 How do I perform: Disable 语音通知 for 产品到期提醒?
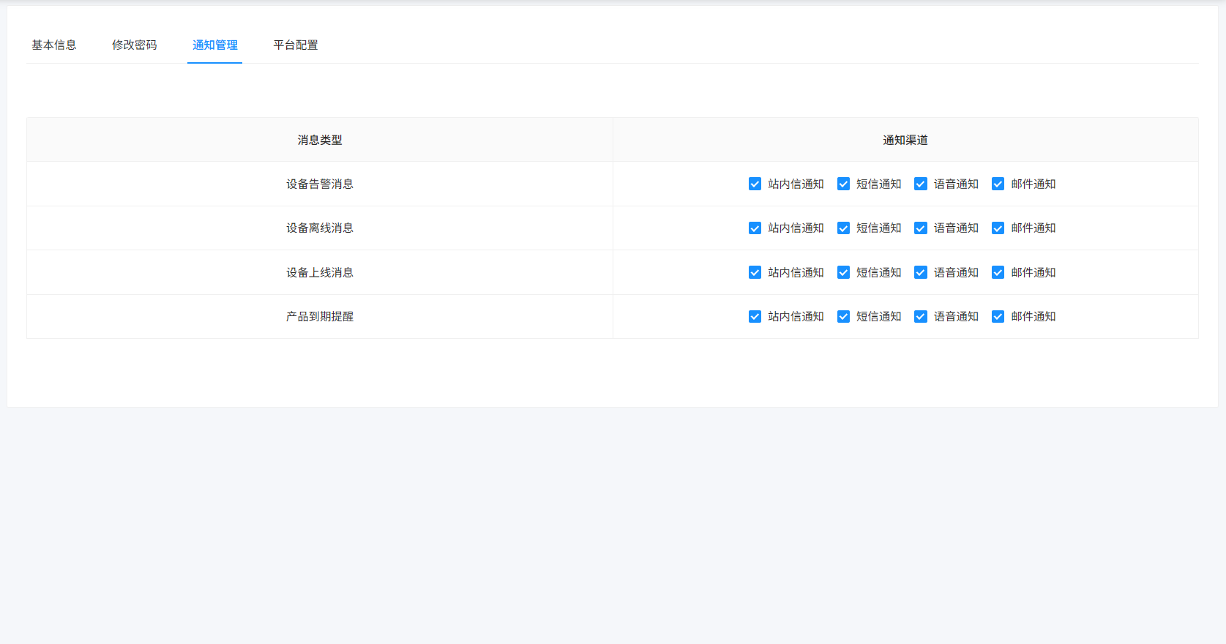(921, 316)
